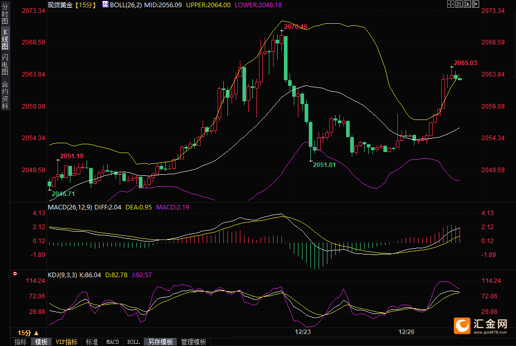
Task: Expand the 15分 period selector
Action: (x=28, y=333)
